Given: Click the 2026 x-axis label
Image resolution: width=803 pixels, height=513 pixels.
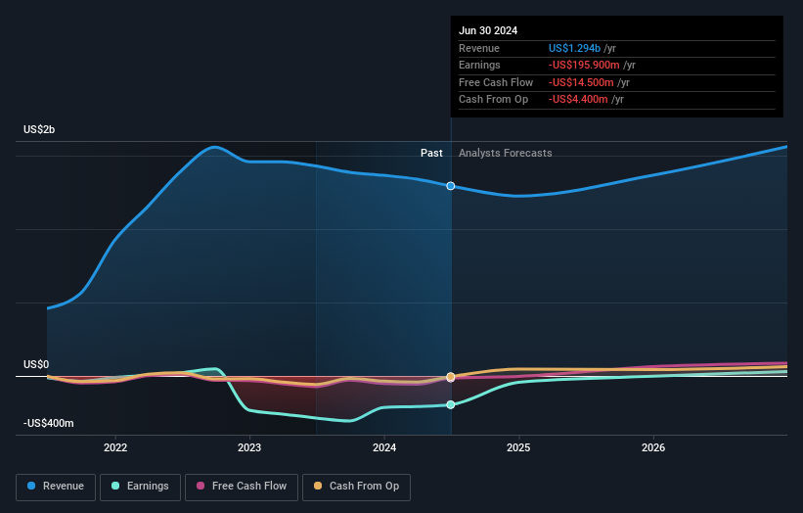Looking at the screenshot, I should [653, 447].
